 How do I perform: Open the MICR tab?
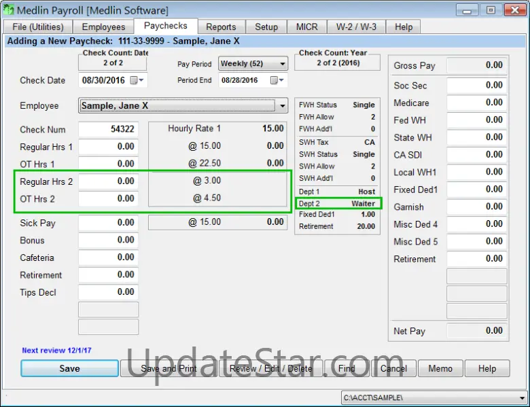[306, 27]
